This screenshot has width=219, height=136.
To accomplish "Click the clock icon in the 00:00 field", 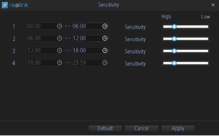I will point(60,26).
